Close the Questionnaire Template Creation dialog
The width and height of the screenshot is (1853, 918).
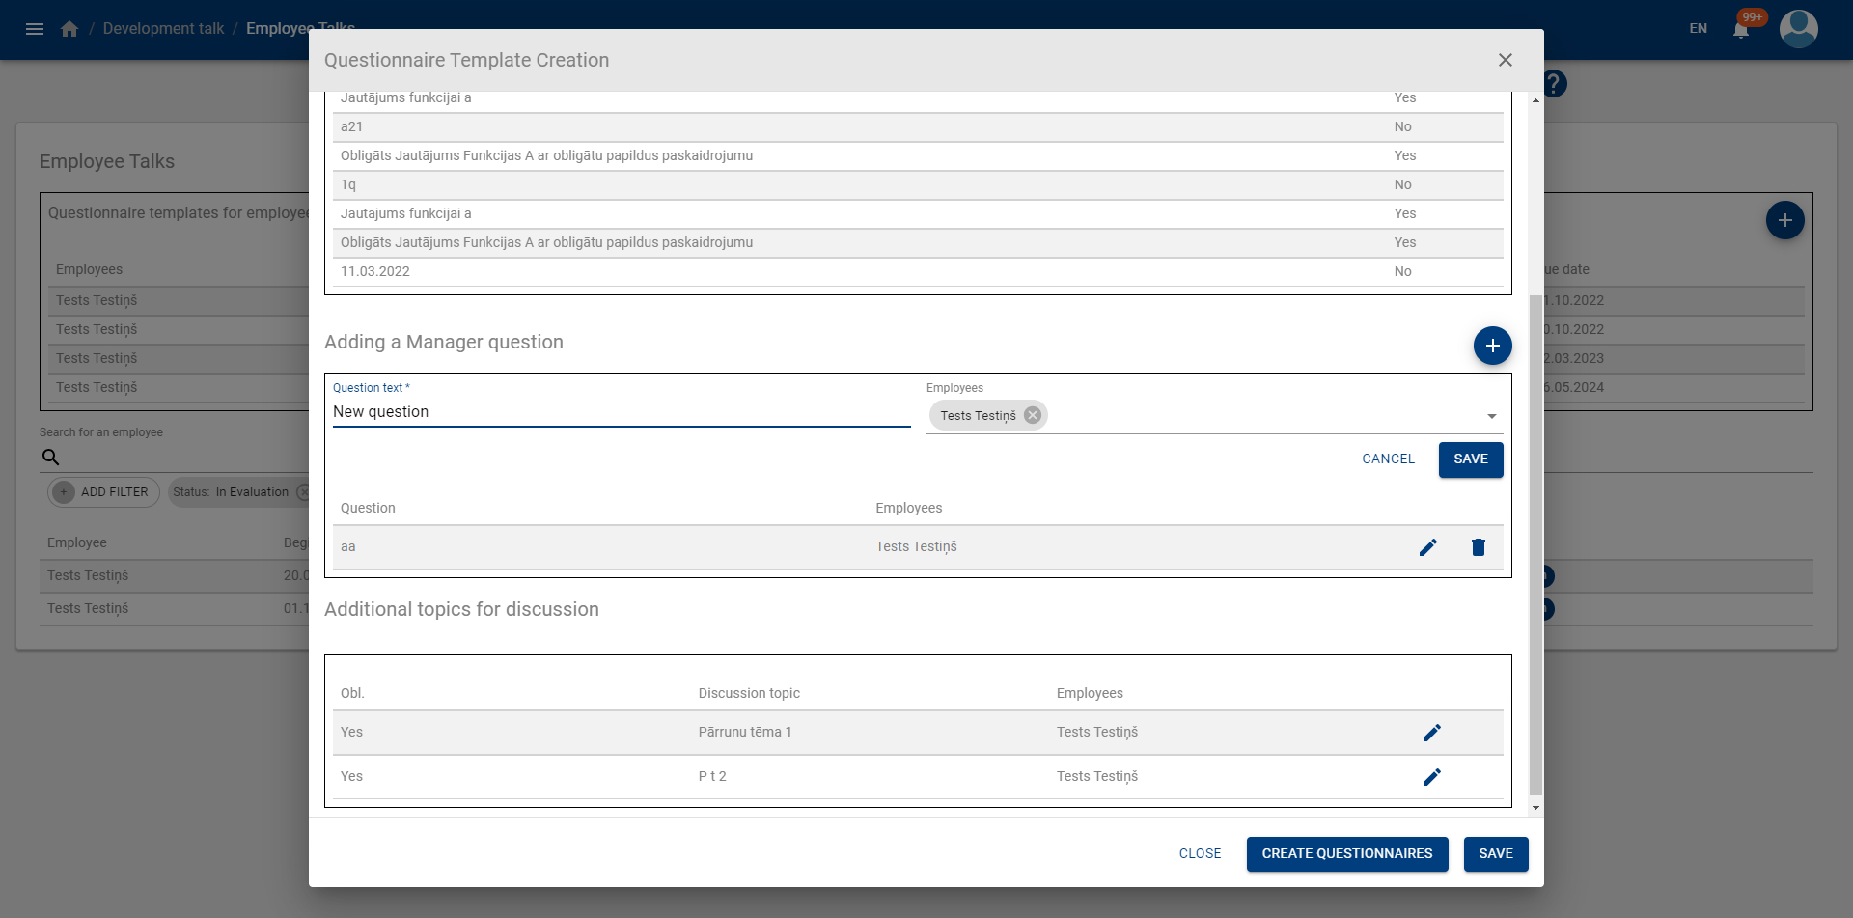[1506, 60]
